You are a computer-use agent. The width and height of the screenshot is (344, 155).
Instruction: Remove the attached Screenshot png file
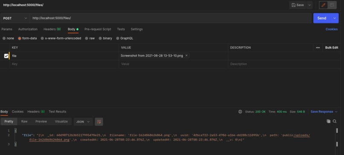(x=187, y=56)
